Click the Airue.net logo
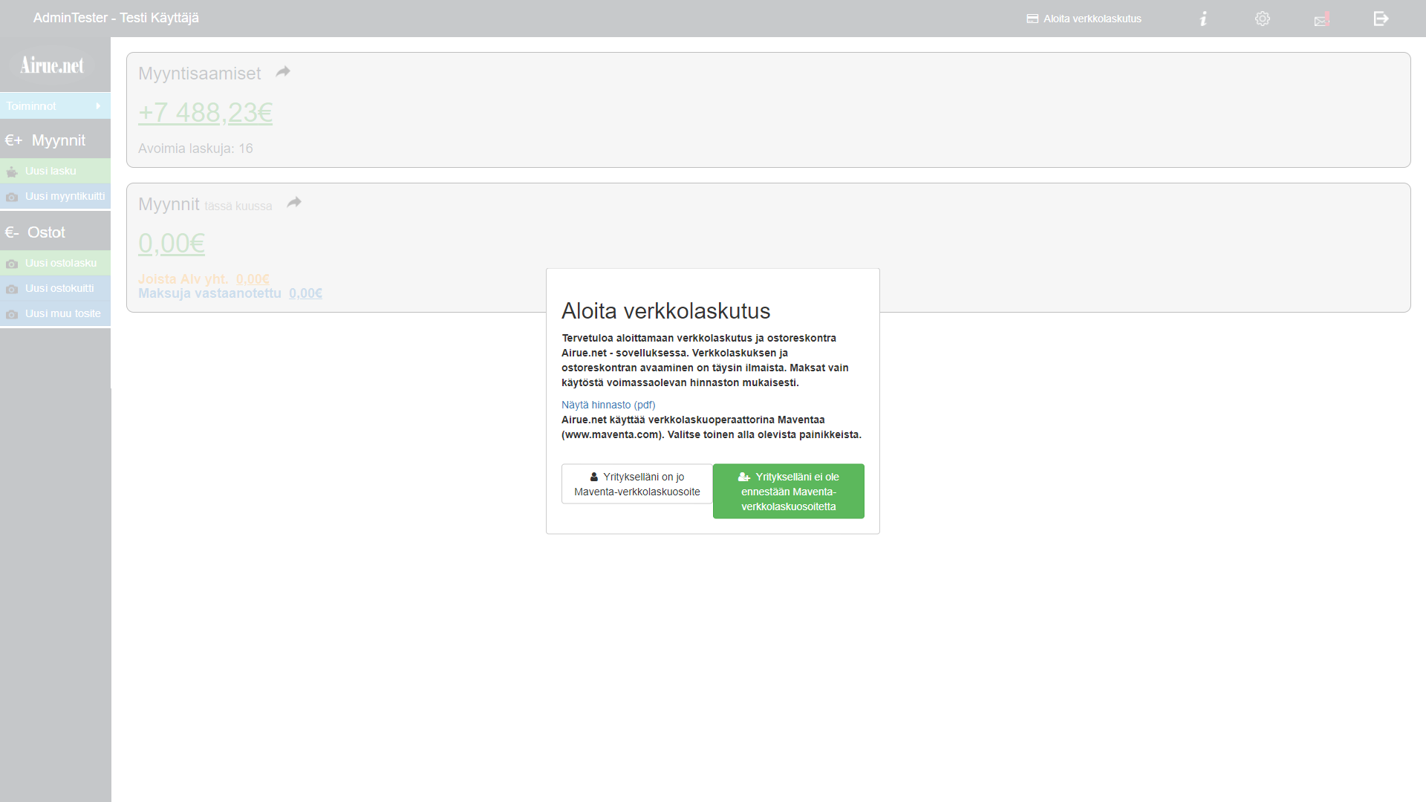 coord(52,65)
